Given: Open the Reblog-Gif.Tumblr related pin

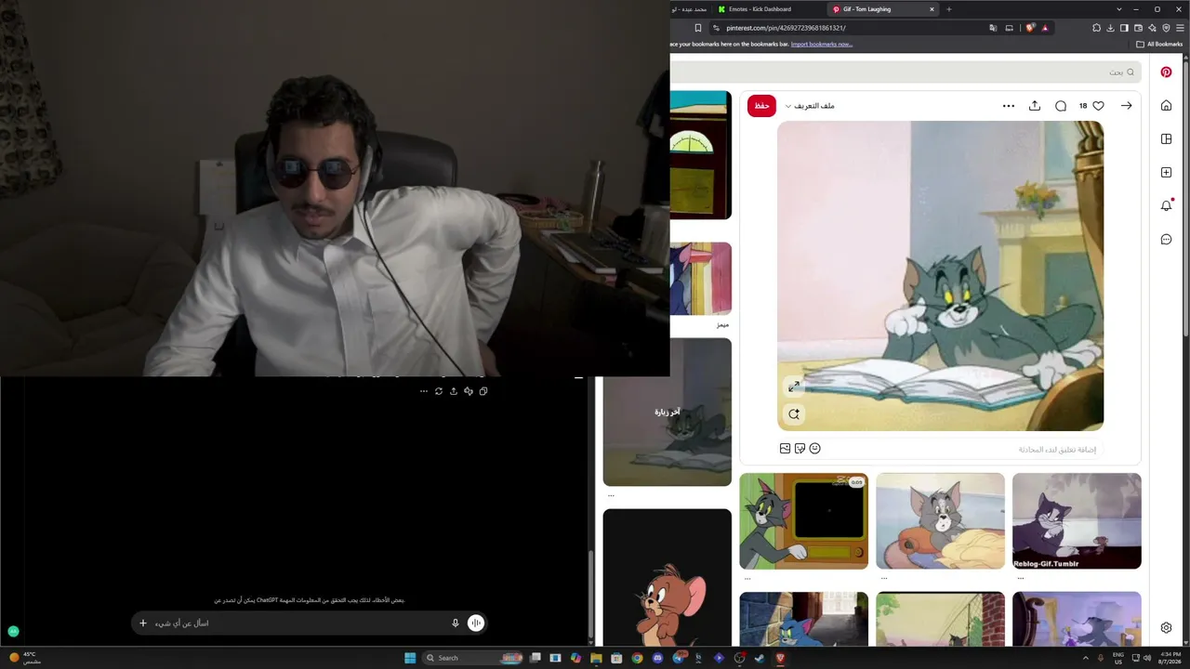Looking at the screenshot, I should pos(1077,521).
